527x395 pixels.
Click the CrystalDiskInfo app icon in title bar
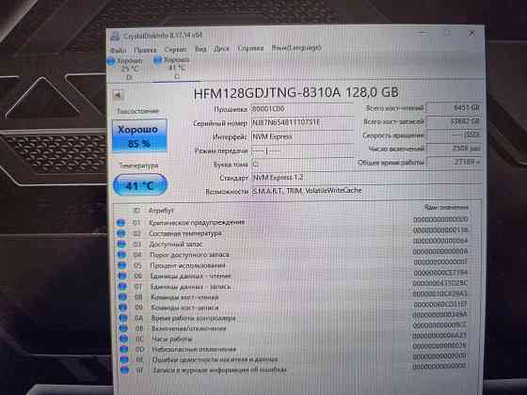coord(115,36)
